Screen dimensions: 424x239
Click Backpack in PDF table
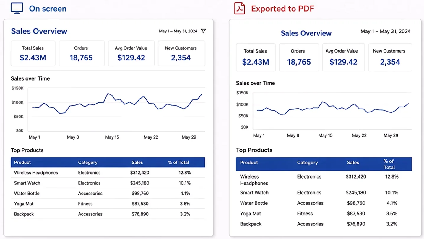pos(251,224)
